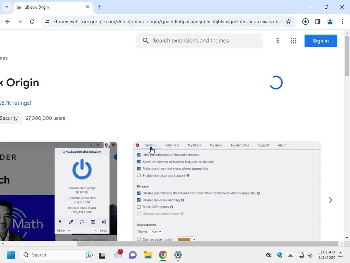Open the dashboard gears icon in popup
This screenshot has width=350, height=263.
104,222
